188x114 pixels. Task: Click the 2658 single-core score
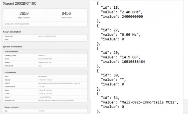coord(24,14)
